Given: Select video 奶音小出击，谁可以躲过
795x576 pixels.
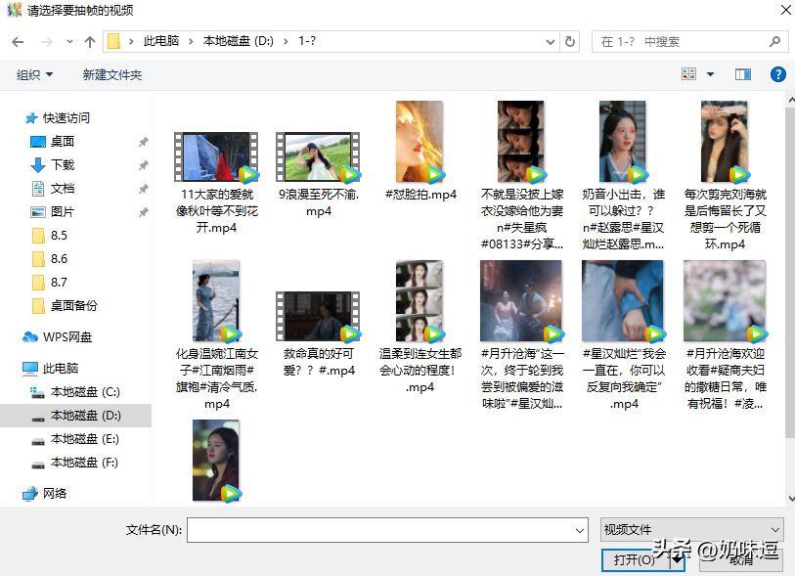Looking at the screenshot, I should click(x=623, y=175).
